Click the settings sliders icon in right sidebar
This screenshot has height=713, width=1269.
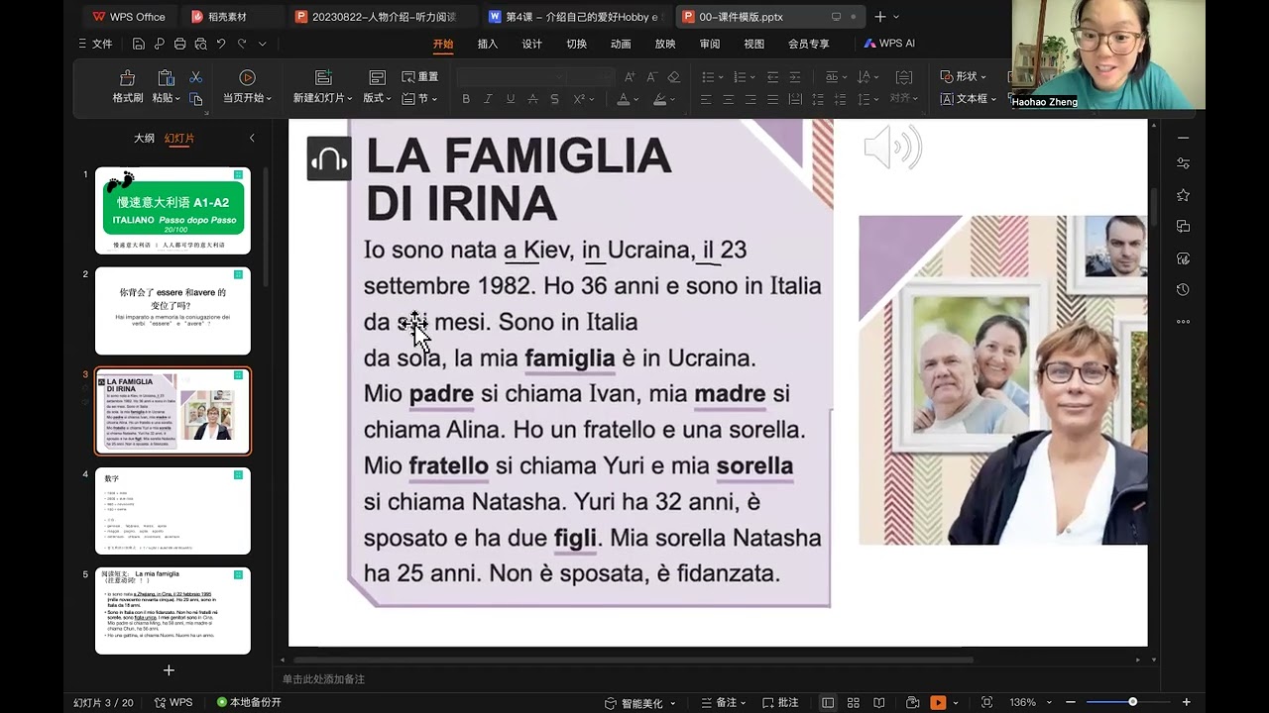(x=1183, y=163)
